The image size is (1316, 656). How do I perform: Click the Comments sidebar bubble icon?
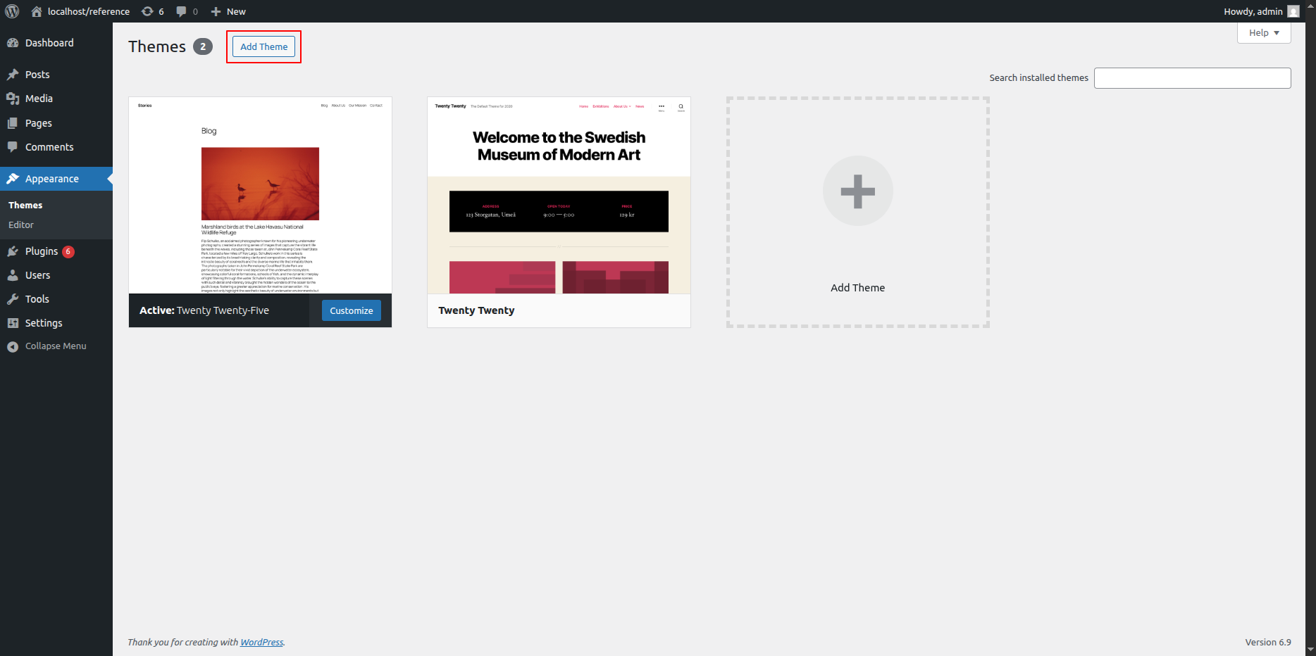(13, 147)
